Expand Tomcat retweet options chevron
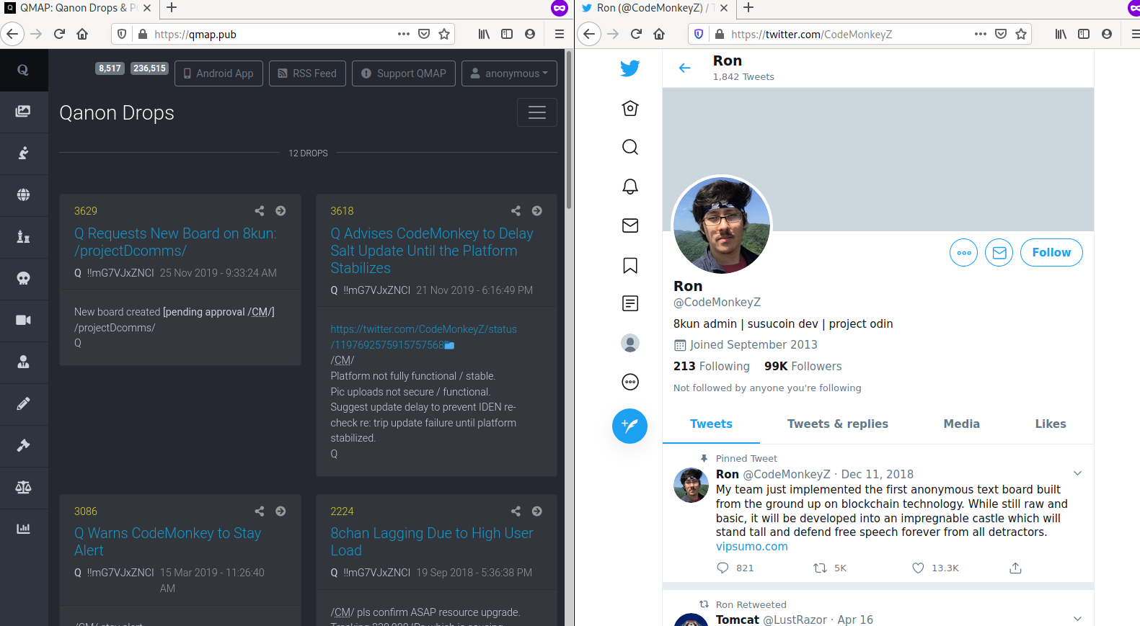This screenshot has height=626, width=1140. tap(1077, 619)
